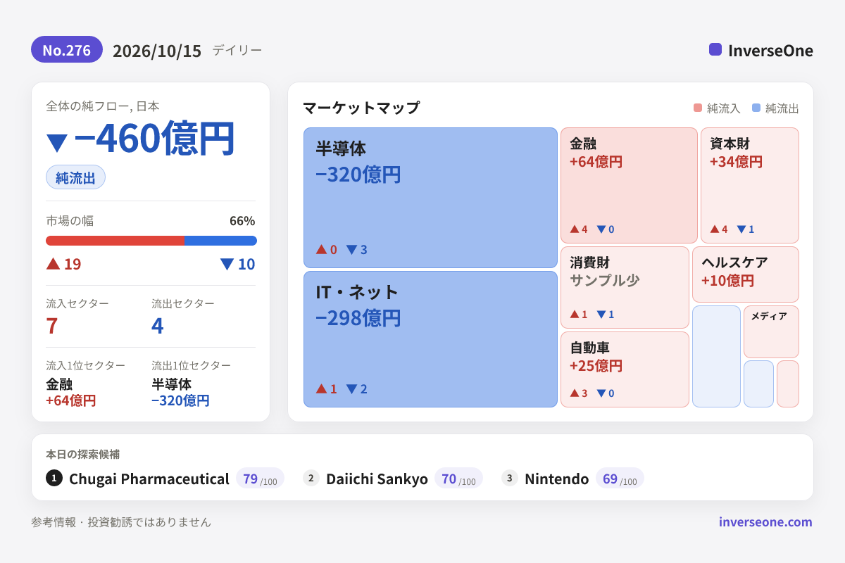The width and height of the screenshot is (845, 563).
Task: Click the デイリー label in the header
Action: (237, 50)
